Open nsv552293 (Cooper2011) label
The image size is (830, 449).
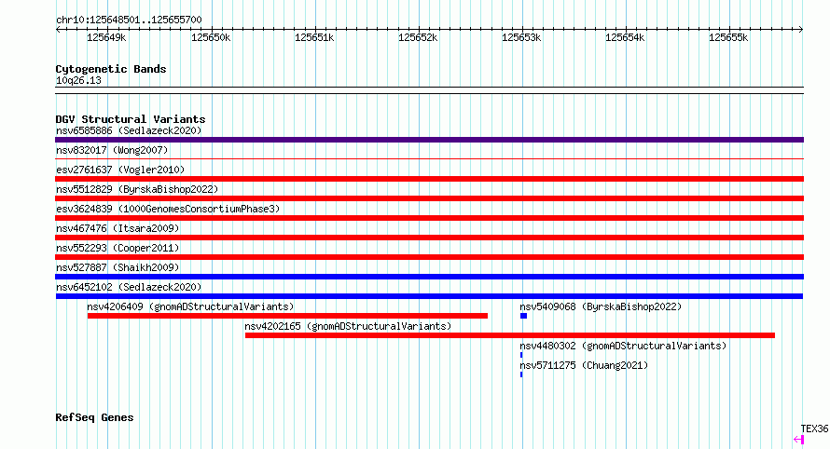pyautogui.click(x=118, y=248)
